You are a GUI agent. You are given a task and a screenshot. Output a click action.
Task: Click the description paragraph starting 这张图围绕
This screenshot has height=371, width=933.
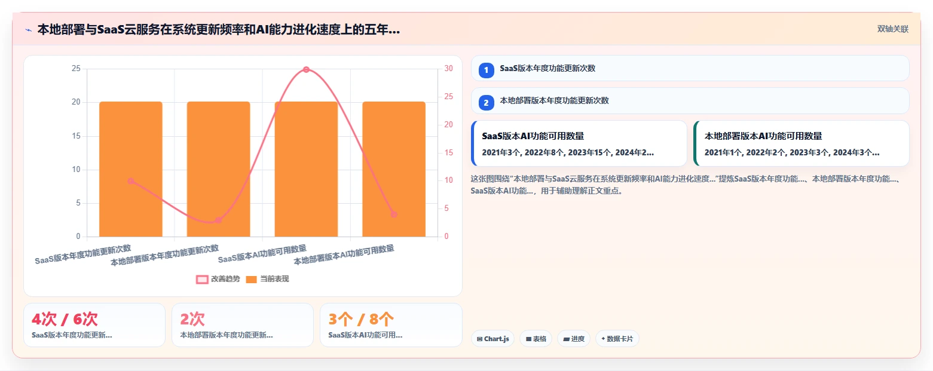687,185
